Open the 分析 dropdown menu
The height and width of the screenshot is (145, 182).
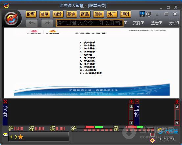pyautogui.click(x=174, y=23)
